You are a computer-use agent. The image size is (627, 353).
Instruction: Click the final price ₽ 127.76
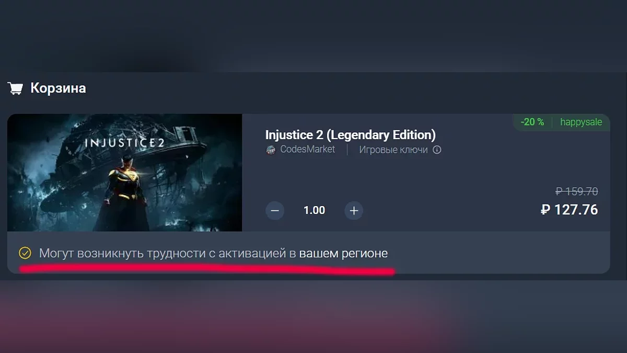pyautogui.click(x=569, y=210)
